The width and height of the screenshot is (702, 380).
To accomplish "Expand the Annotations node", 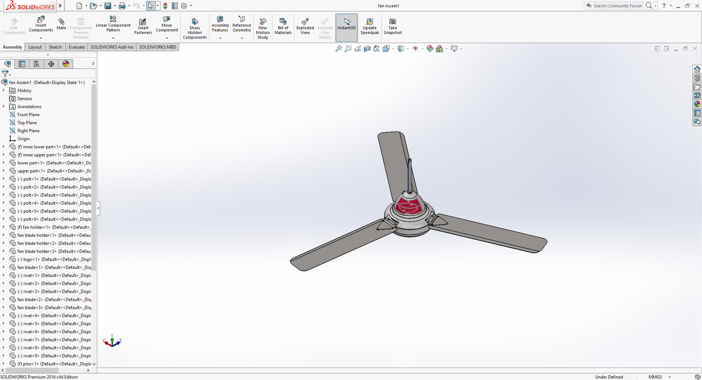I will tap(4, 106).
